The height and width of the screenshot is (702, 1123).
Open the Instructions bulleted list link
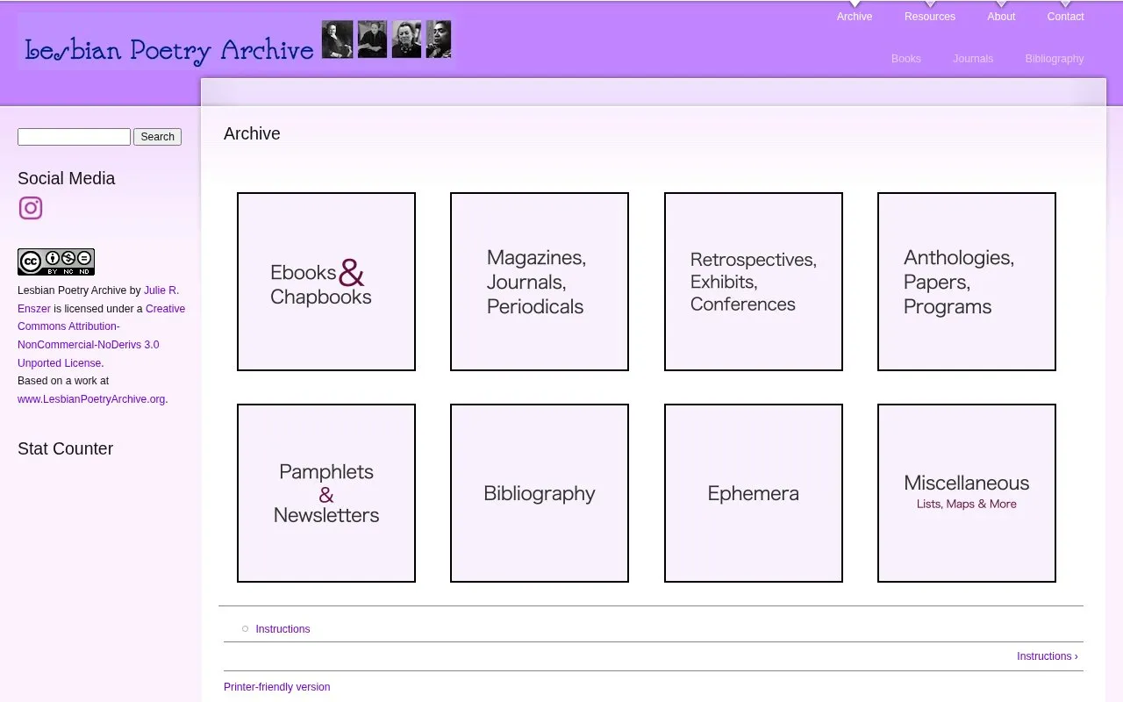[x=283, y=629]
